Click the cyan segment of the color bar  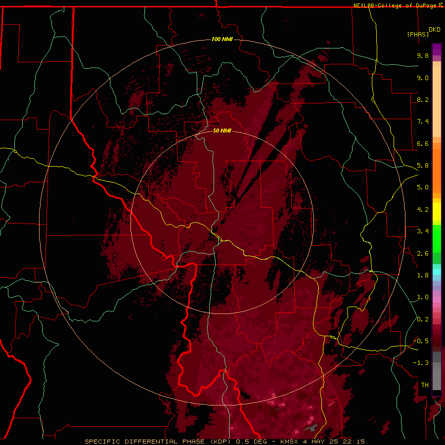[437, 272]
